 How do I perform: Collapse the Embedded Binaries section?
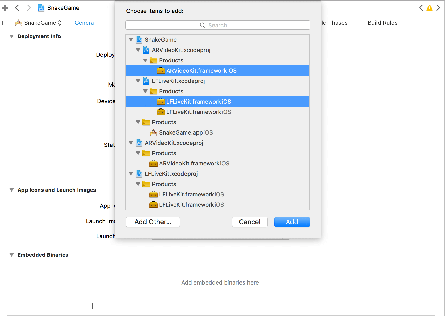pyautogui.click(x=12, y=255)
